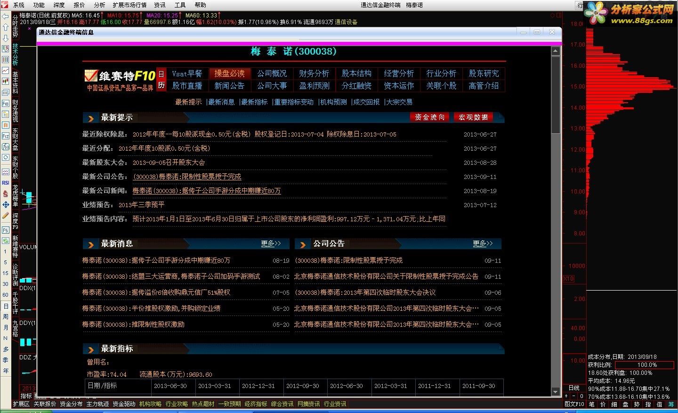Open the 扩展市场行情 menu
The height and width of the screenshot is (413, 678).
click(129, 5)
